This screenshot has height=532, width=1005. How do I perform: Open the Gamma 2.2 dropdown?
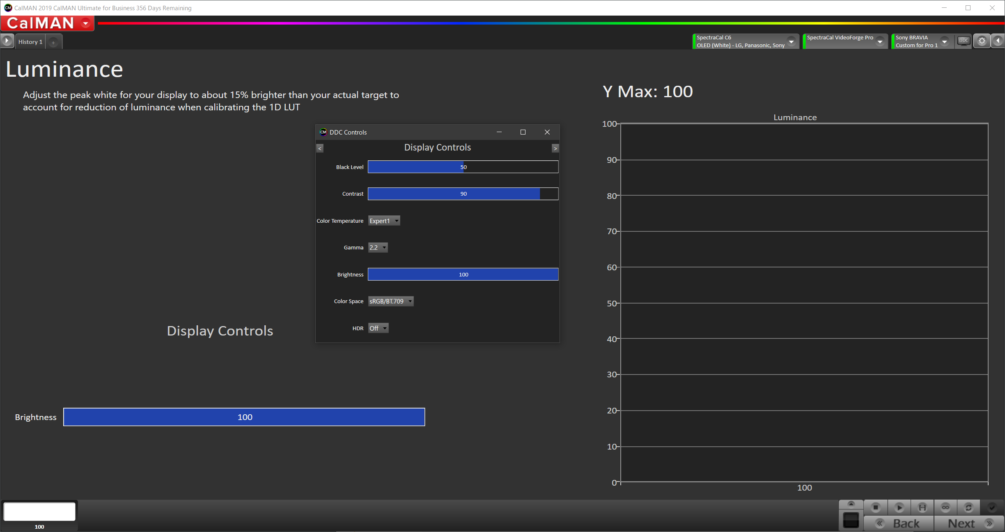click(378, 247)
